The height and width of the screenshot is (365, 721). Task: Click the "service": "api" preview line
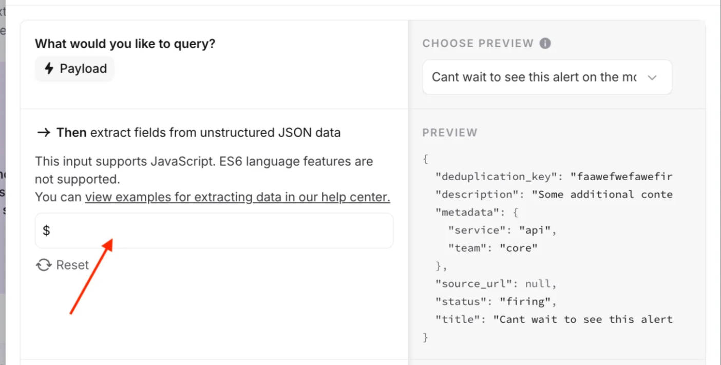(502, 230)
